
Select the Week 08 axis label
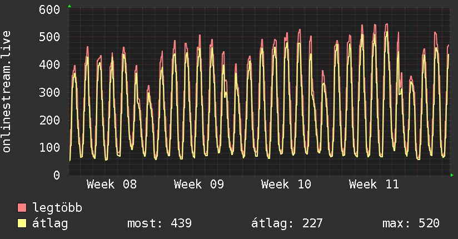tap(111, 185)
